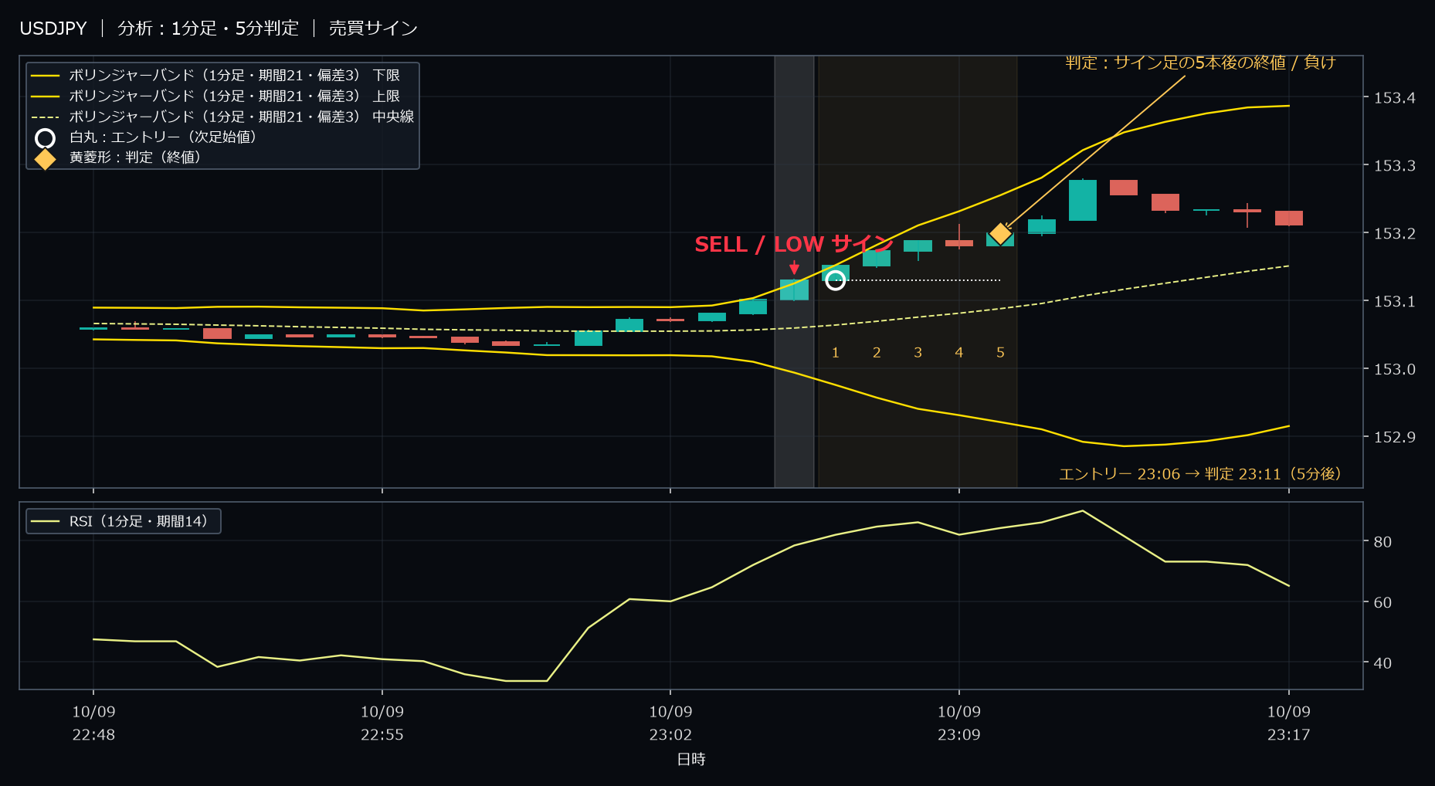Click the 153.0 price axis label

(1395, 370)
